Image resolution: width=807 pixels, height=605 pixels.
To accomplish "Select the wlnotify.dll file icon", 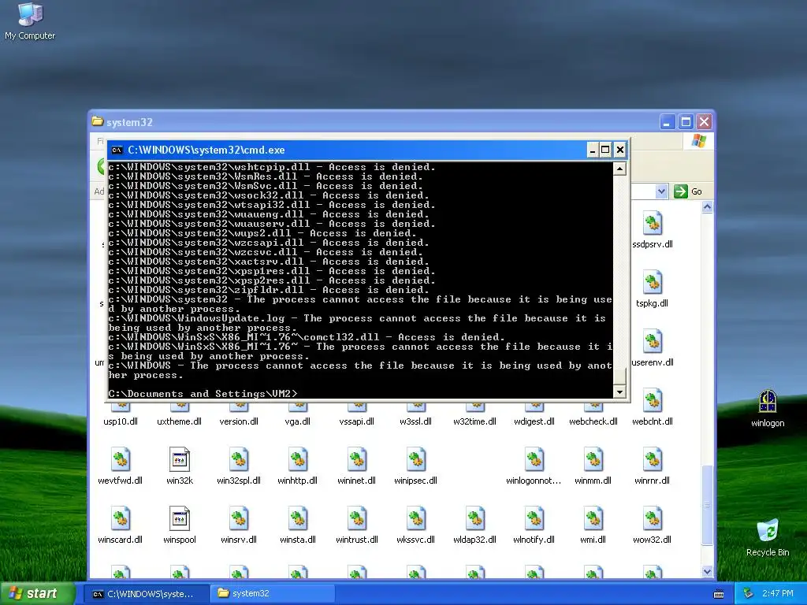I will coord(534,518).
